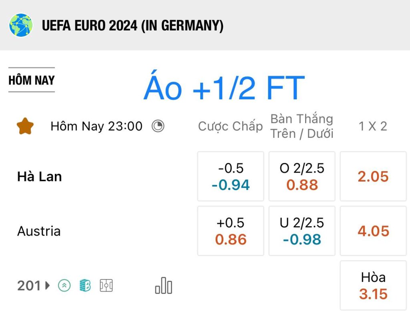
Task: Expand more markets via 201 arrow
Action: point(34,285)
